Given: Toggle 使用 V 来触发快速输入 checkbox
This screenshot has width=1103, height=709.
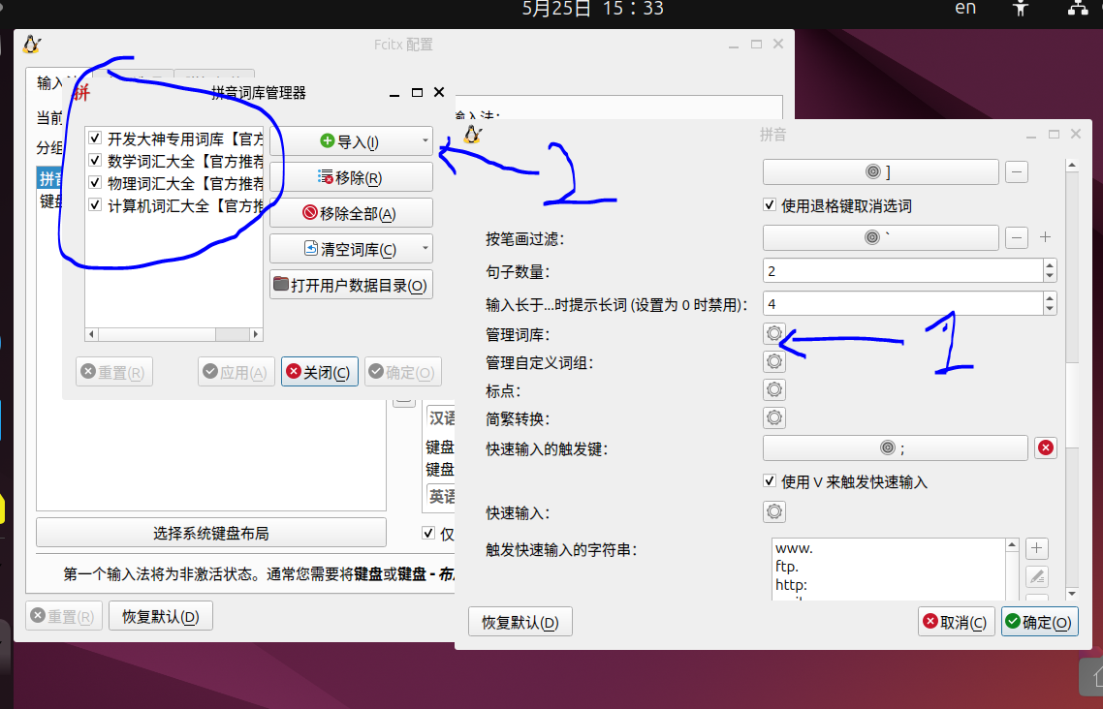Looking at the screenshot, I should (770, 481).
